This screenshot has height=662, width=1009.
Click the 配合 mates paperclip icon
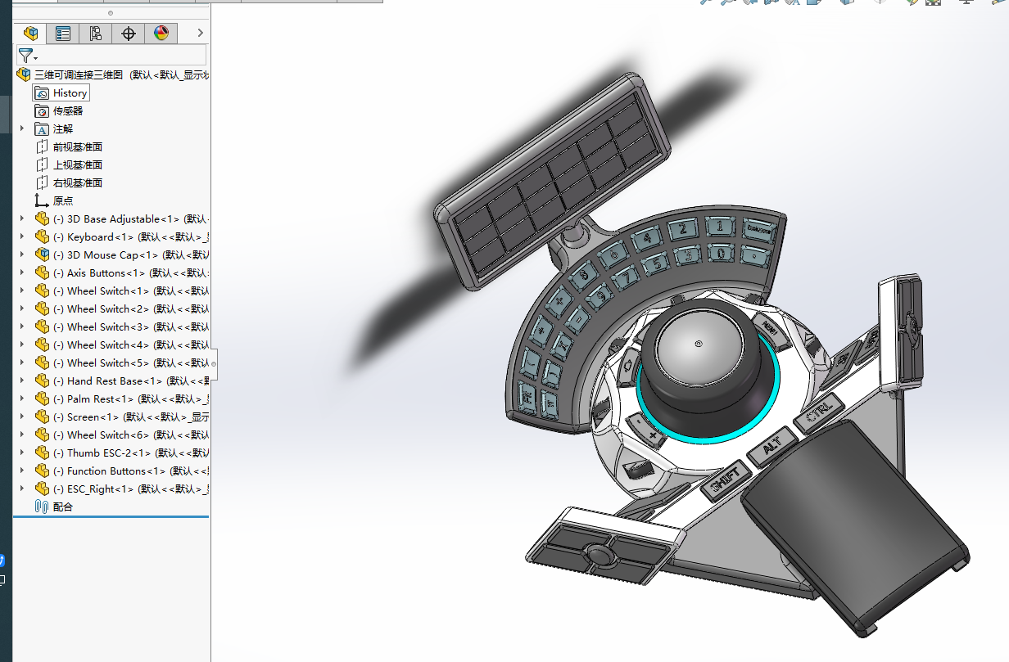(x=42, y=507)
